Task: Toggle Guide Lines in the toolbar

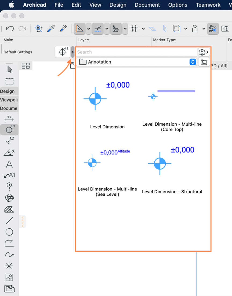Action: pyautogui.click(x=80, y=29)
